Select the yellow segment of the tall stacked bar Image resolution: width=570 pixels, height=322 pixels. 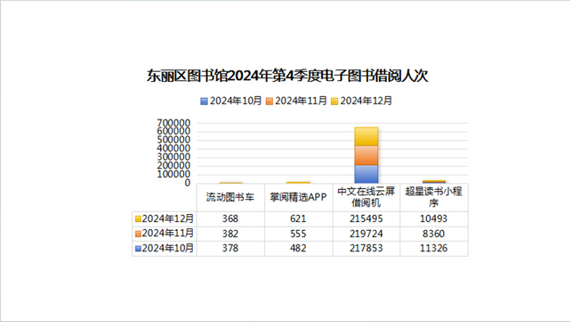(x=366, y=136)
